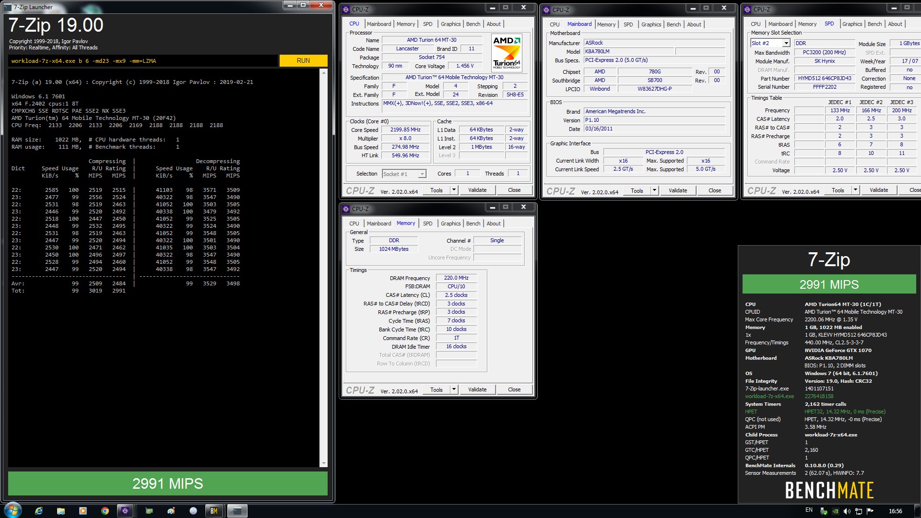Image resolution: width=921 pixels, height=518 pixels.
Task: Select the Core Speed value 2199.85 MHz
Action: 405,130
